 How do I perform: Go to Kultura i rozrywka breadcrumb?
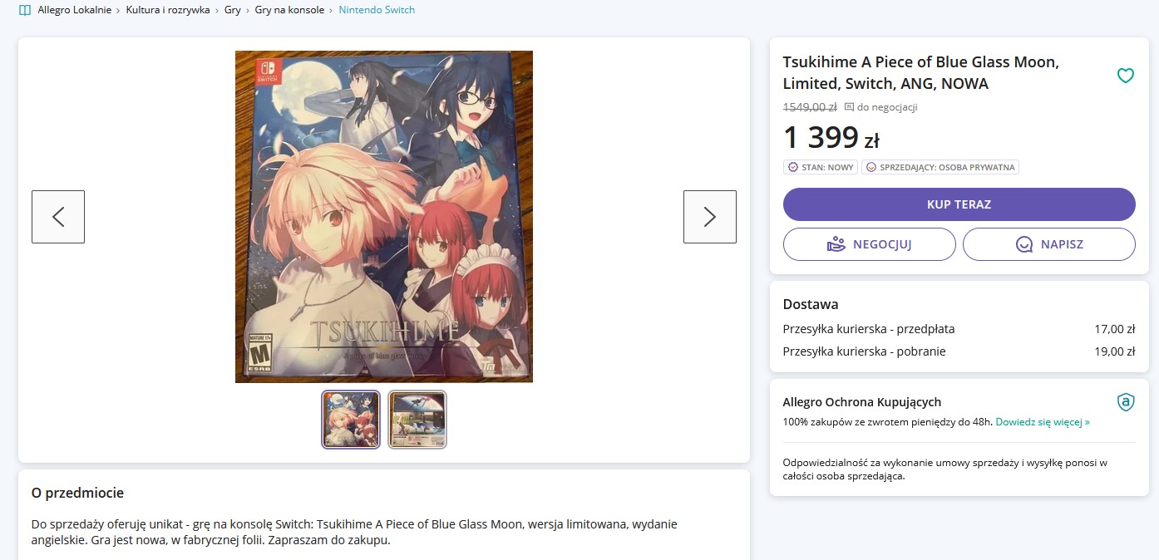[168, 10]
